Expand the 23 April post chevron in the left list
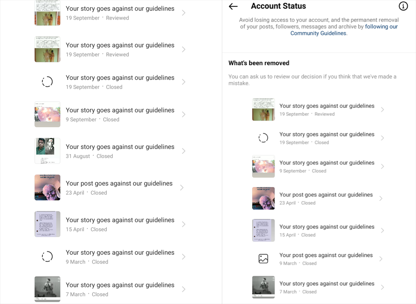Image resolution: width=416 pixels, height=304 pixels. point(182,187)
